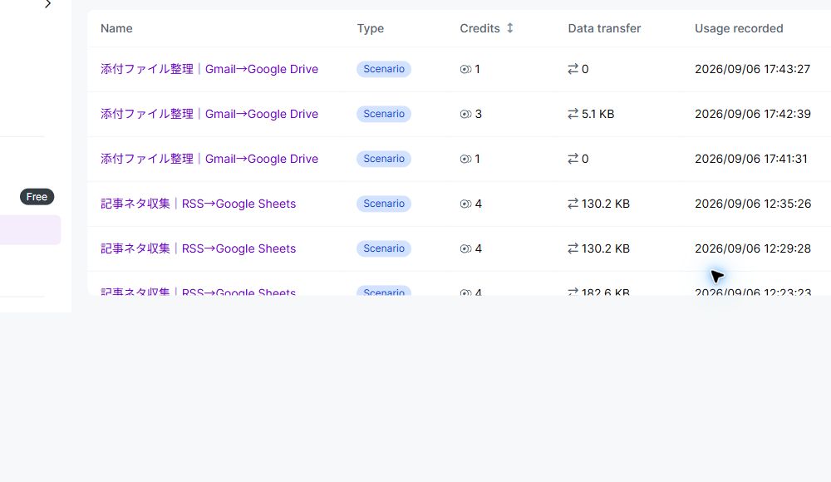831x482 pixels.
Task: Click the Scenario badge in the 17:43:27 row
Action: (384, 69)
